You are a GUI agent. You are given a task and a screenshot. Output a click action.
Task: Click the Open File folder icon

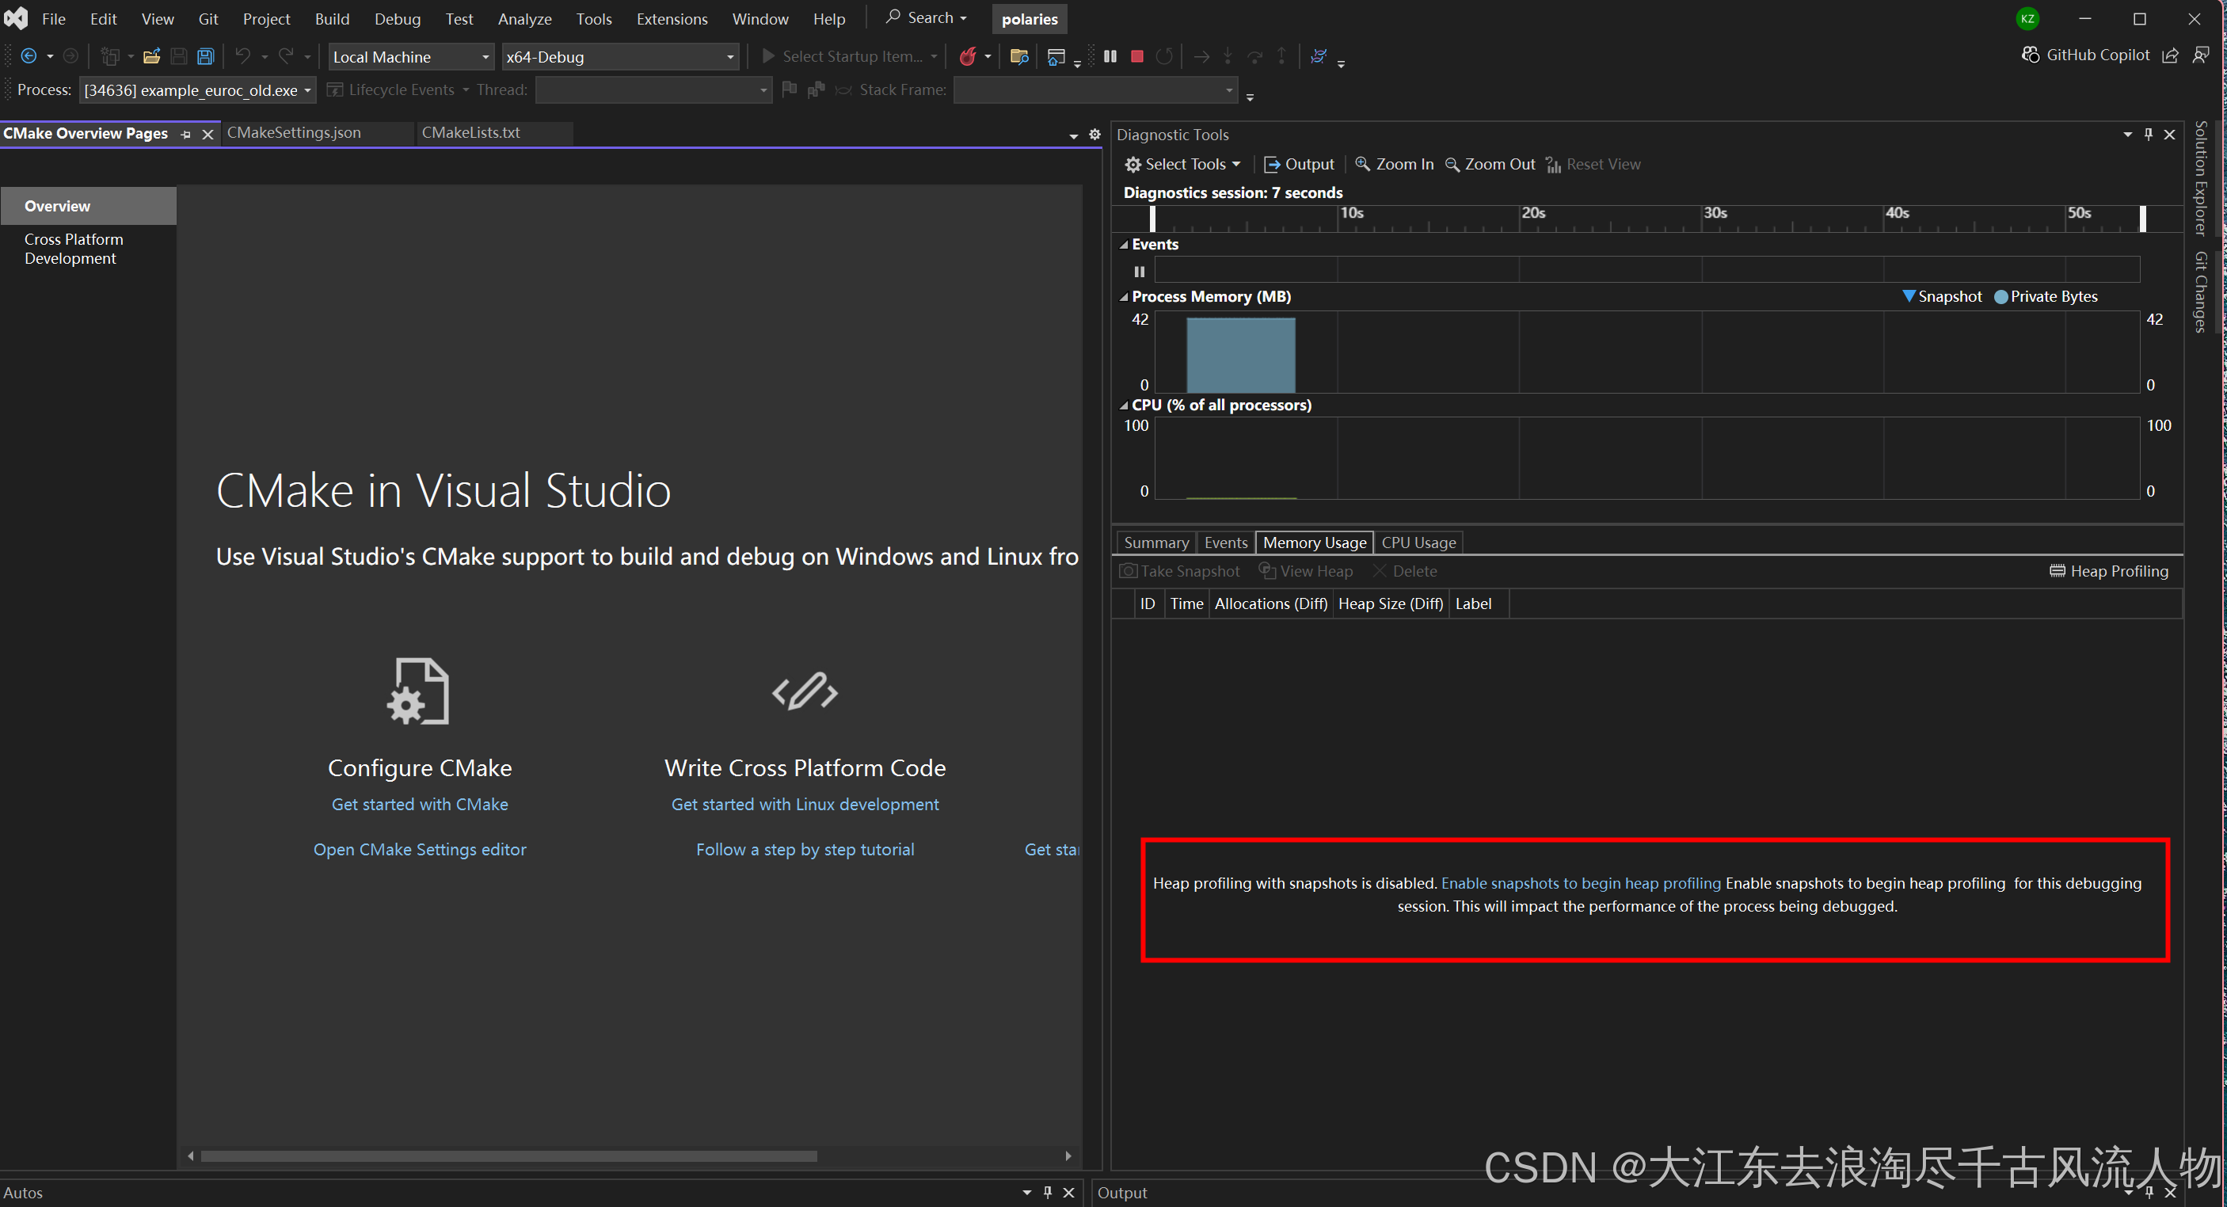151,56
